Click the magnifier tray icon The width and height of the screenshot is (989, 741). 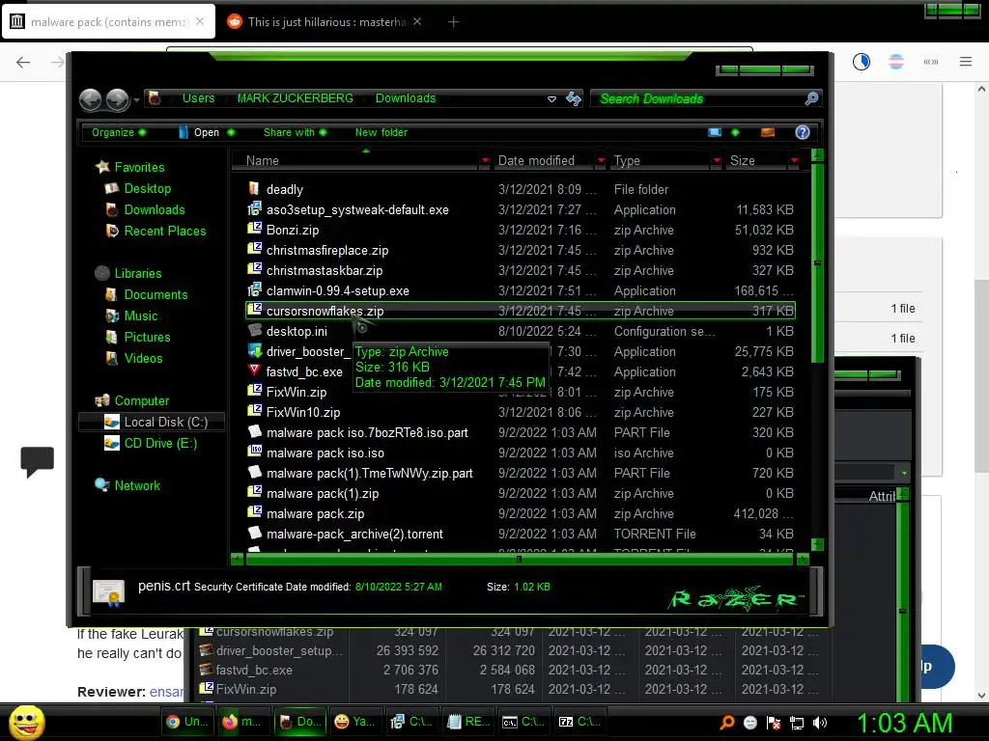(x=727, y=723)
